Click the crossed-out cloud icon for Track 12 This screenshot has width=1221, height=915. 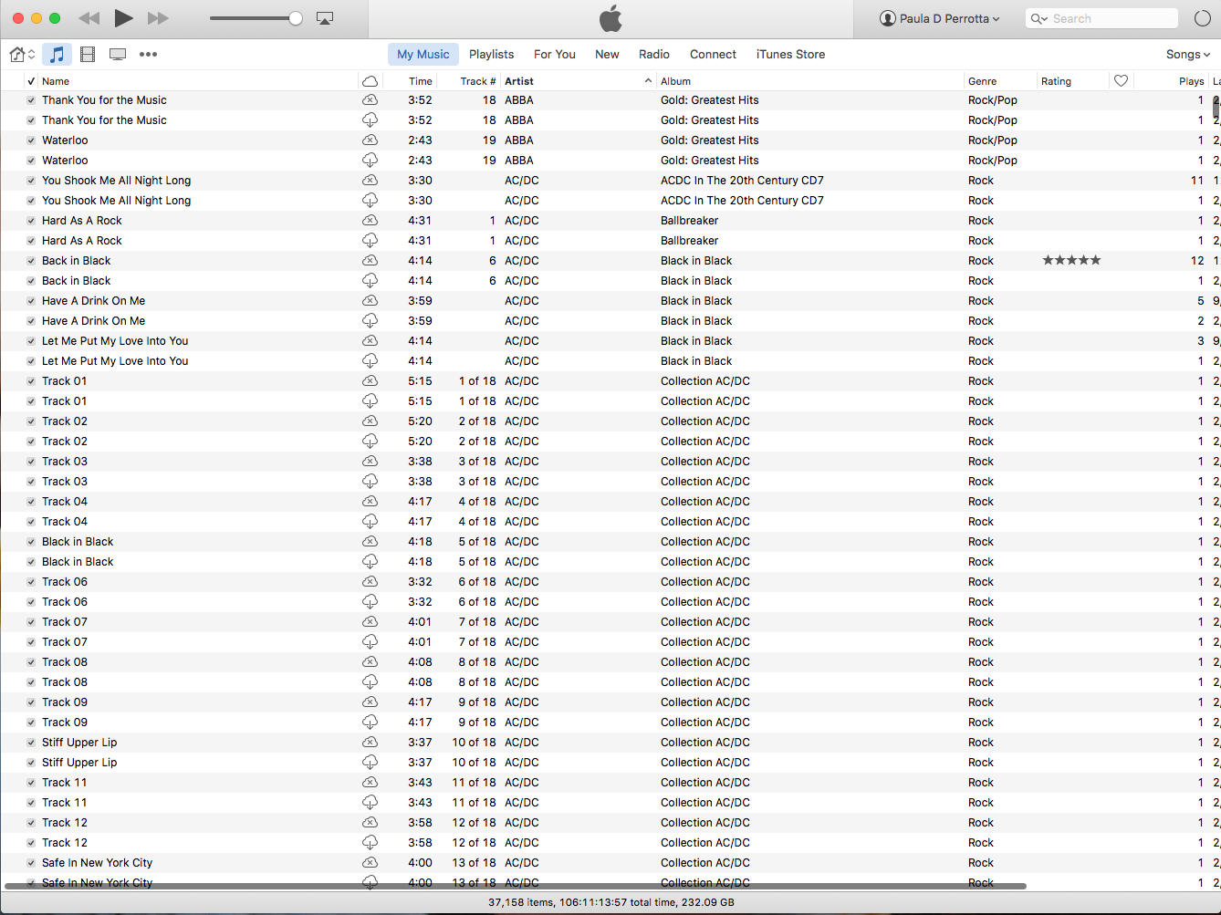pyautogui.click(x=370, y=823)
